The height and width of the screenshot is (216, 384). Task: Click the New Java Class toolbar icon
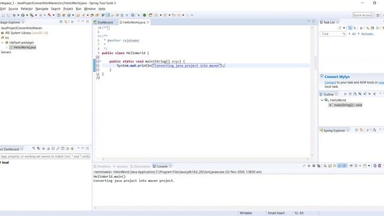[69, 15]
